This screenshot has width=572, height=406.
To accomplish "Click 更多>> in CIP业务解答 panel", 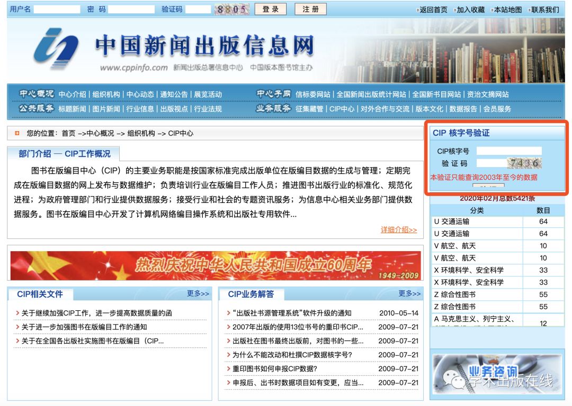I will point(409,293).
